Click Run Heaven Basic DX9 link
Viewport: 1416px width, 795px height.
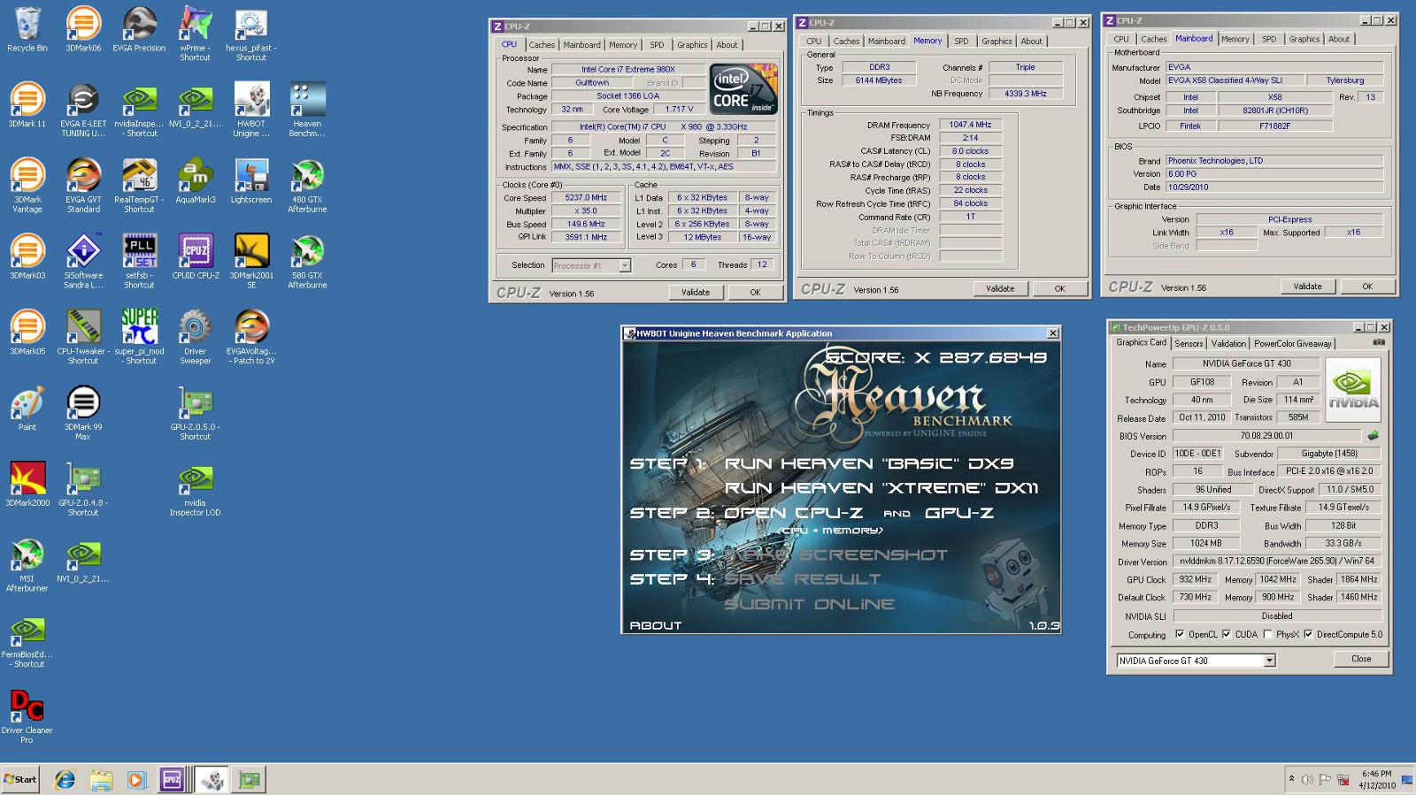[x=869, y=463]
